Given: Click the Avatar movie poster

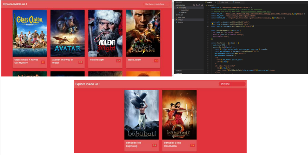Looking at the screenshot, I should [68, 33].
